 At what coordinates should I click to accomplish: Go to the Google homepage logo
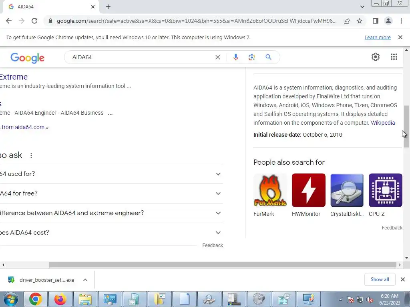coord(28,58)
